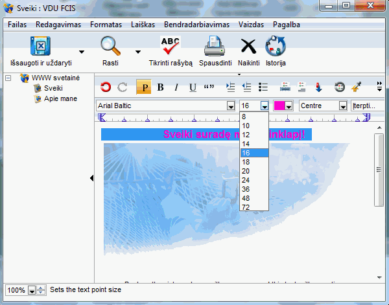Click the quotation marks icon
This screenshot has height=305, width=389.
point(209,87)
